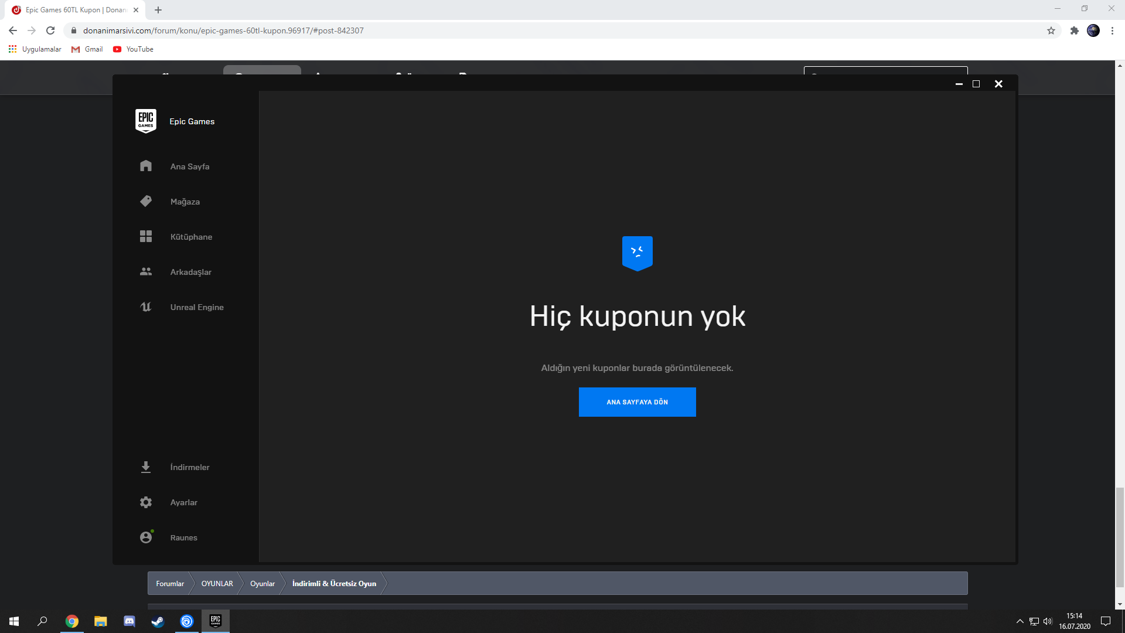
Task: Show hidden system tray icons
Action: click(1020, 621)
